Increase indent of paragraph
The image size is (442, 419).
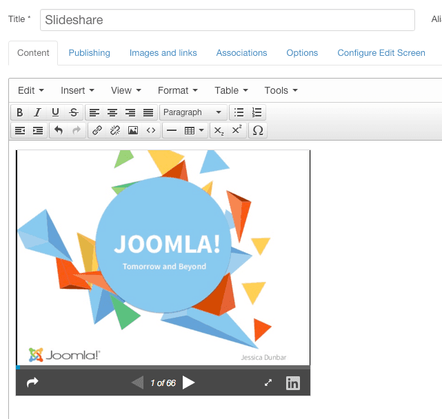tap(38, 130)
